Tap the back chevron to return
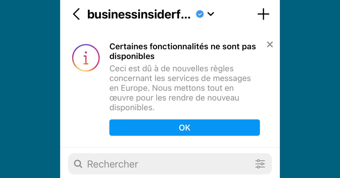 click(76, 14)
